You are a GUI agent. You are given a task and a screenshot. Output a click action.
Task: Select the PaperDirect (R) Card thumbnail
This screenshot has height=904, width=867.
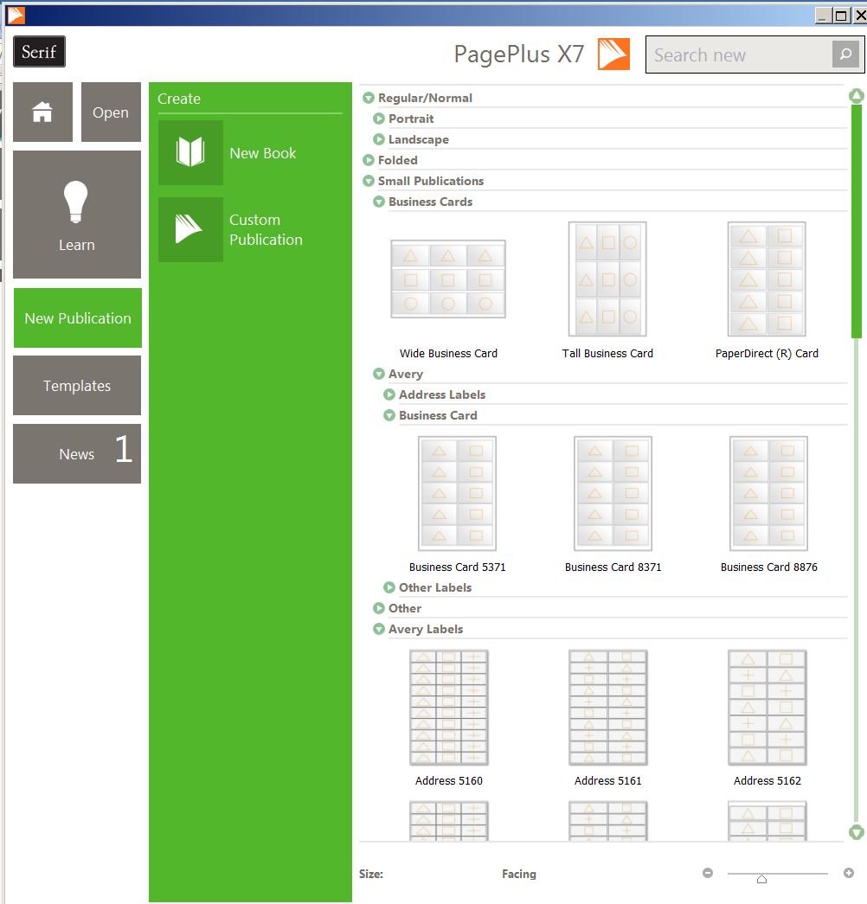(x=767, y=279)
